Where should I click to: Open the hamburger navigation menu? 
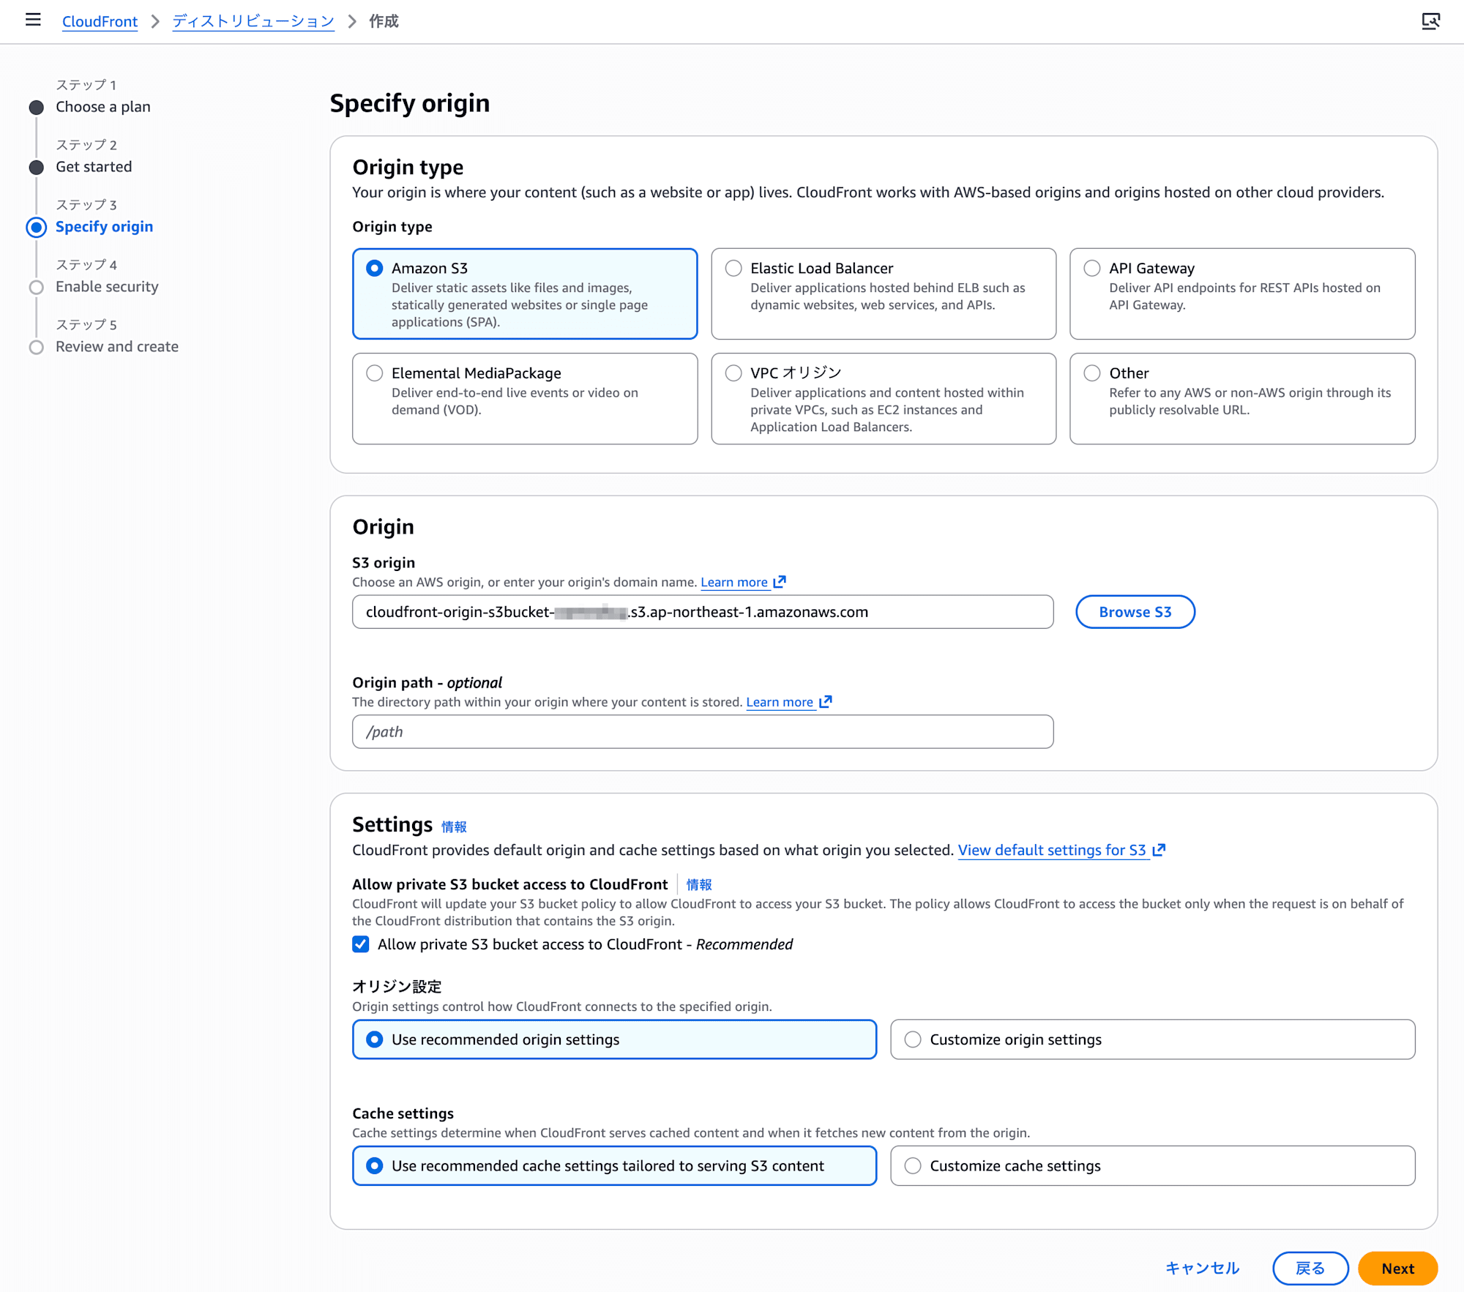(33, 20)
